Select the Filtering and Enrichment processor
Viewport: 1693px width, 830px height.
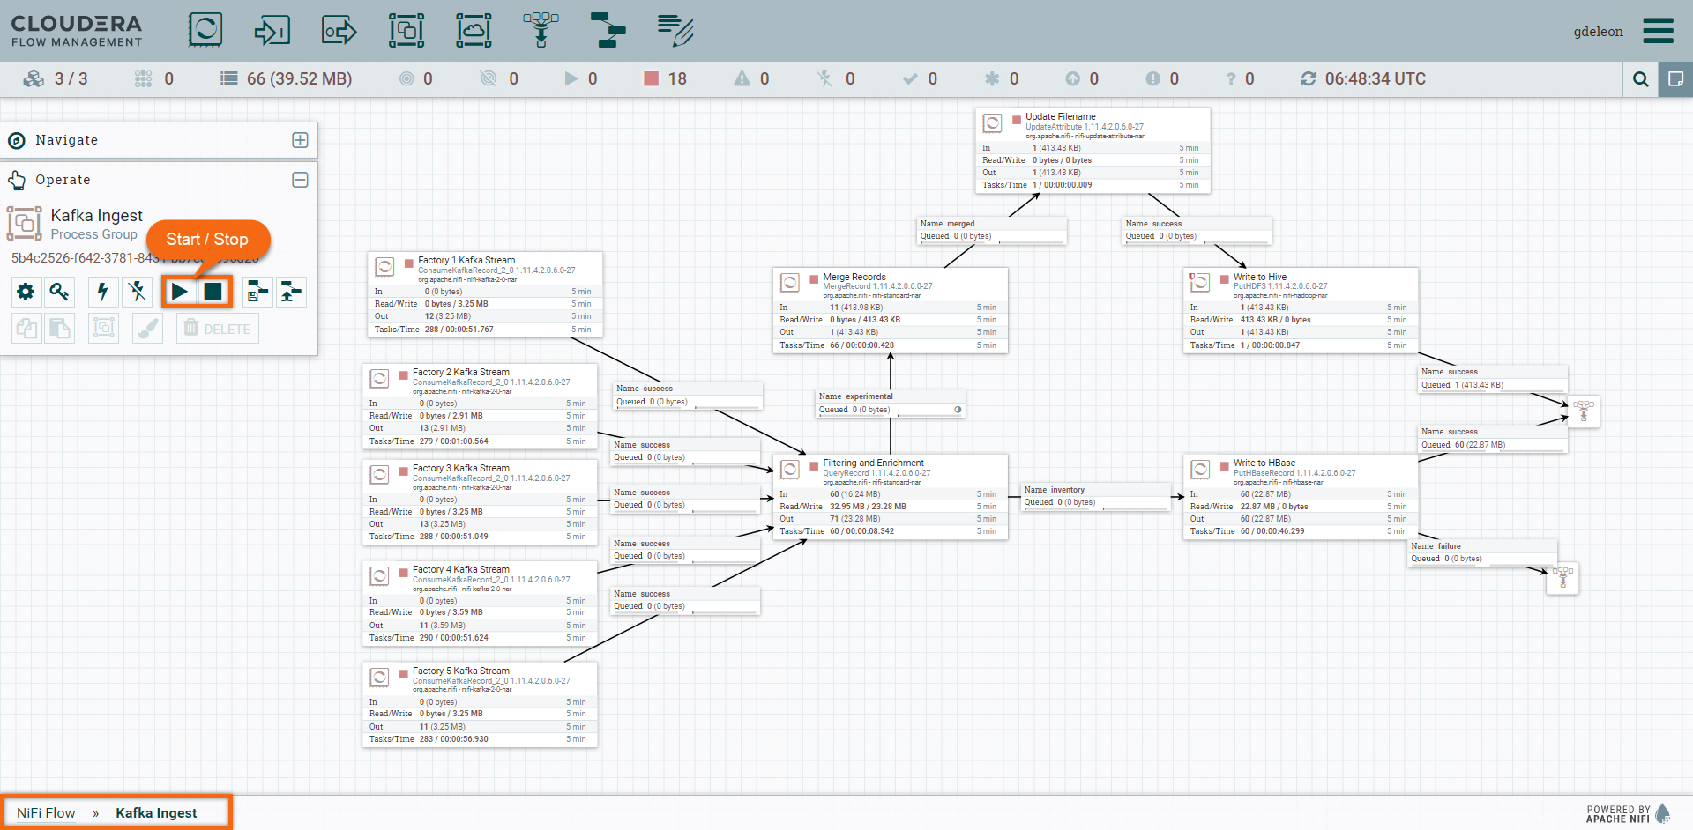(x=891, y=497)
